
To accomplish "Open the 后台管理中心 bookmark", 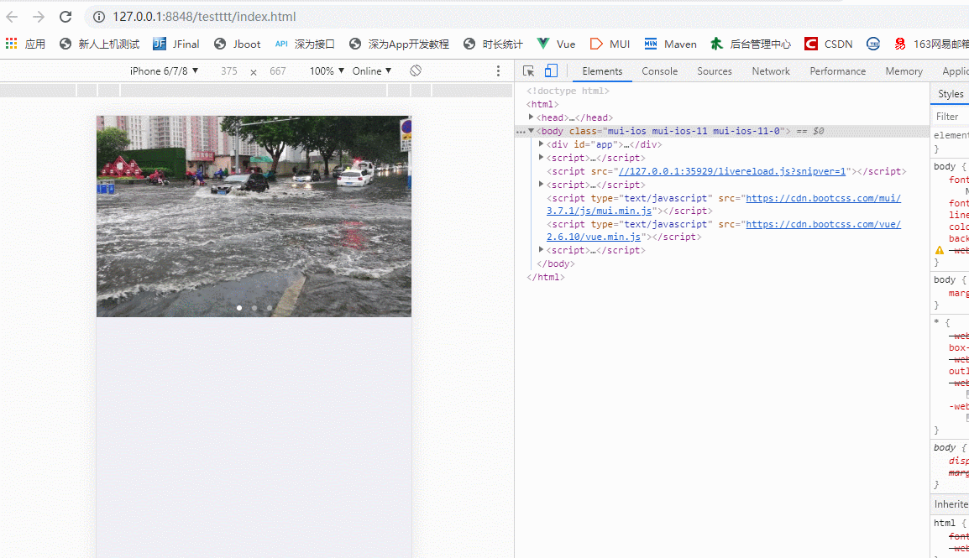I will 751,44.
